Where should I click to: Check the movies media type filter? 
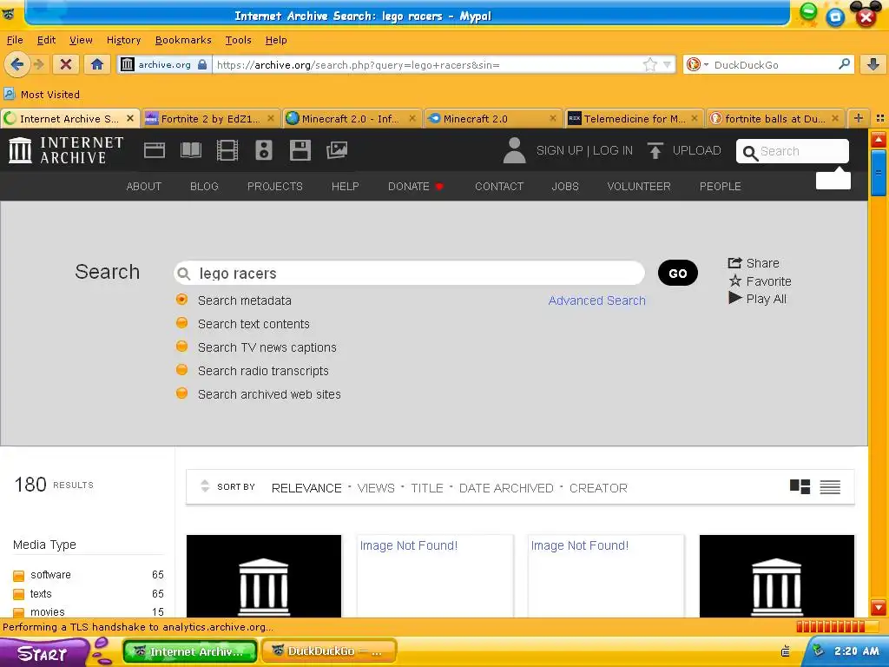[19, 612]
